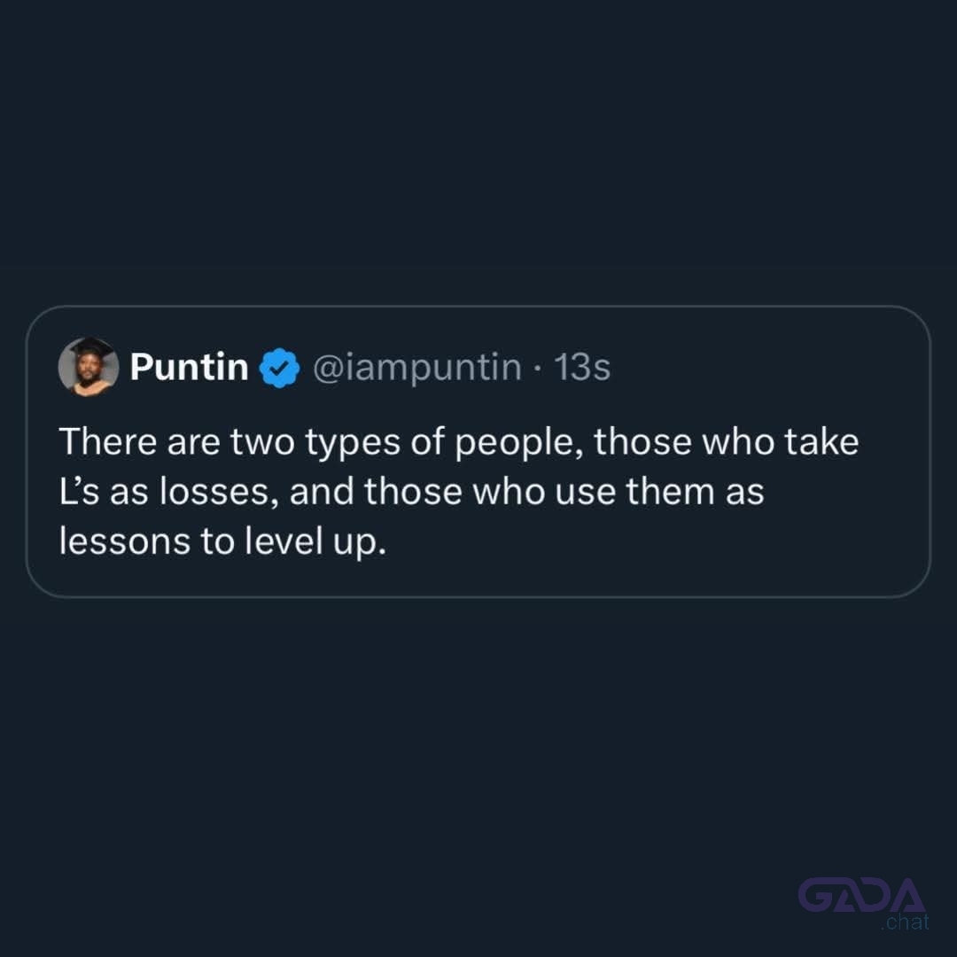
Task: Open the @iampuntin handle link
Action: click(x=416, y=368)
